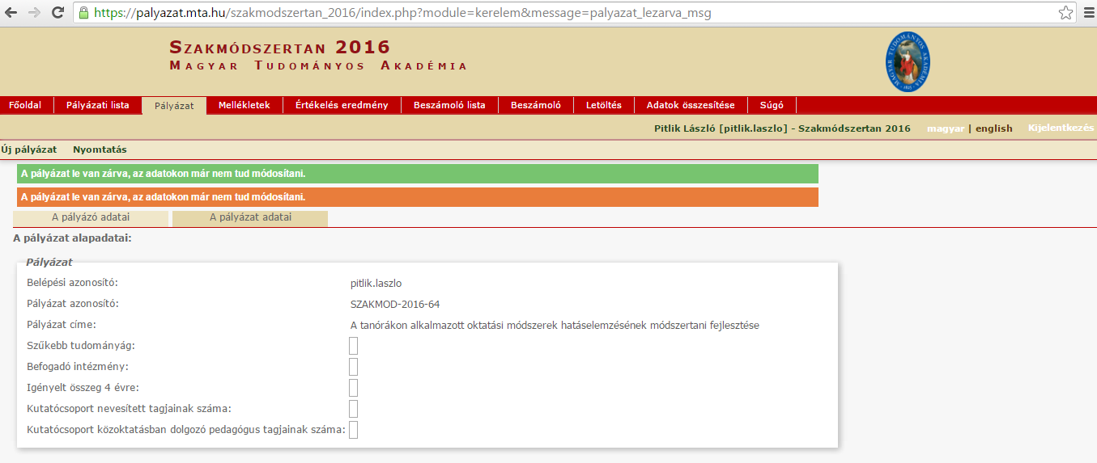This screenshot has width=1097, height=463.
Task: Click the pedagógus tagjainak száma field
Action: tap(353, 430)
